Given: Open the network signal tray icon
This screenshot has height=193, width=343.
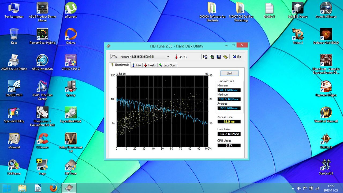Looking at the screenshot, I should 318,188.
